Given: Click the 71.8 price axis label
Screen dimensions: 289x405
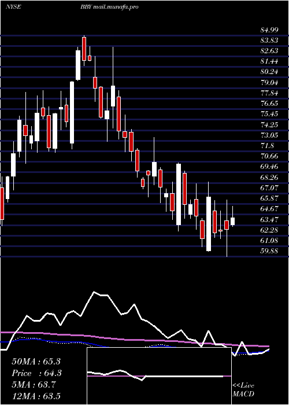Looking at the screenshot, I should pyautogui.click(x=267, y=146).
